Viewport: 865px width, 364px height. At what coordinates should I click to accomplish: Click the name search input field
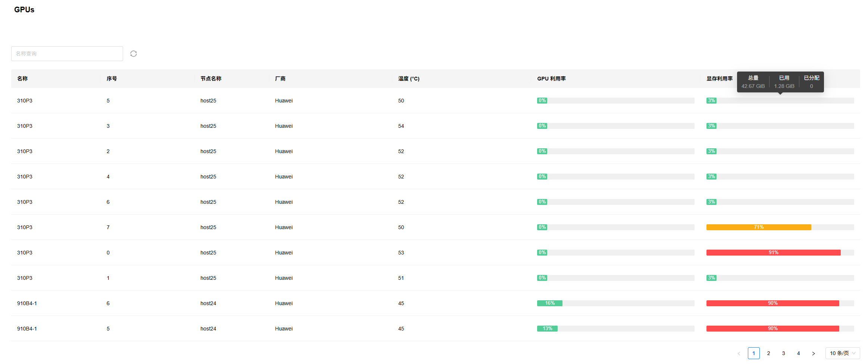coord(67,54)
